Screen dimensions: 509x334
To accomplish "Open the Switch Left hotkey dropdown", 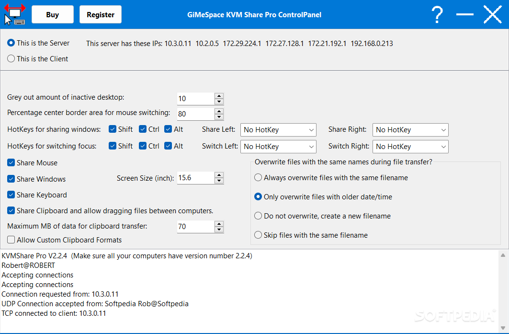I will coord(278,147).
